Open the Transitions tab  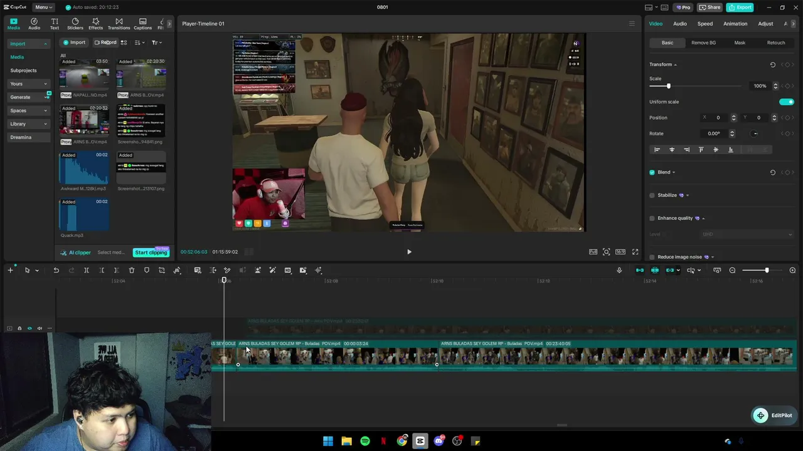(x=119, y=24)
